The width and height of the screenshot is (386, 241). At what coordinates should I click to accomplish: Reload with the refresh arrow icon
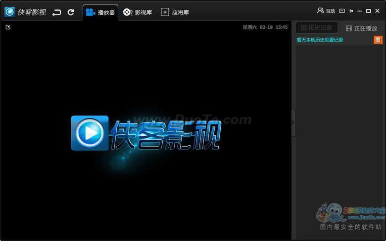pyautogui.click(x=71, y=12)
